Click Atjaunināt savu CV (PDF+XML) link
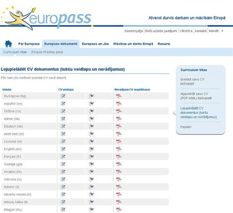233x213 pixels. [x=196, y=96]
